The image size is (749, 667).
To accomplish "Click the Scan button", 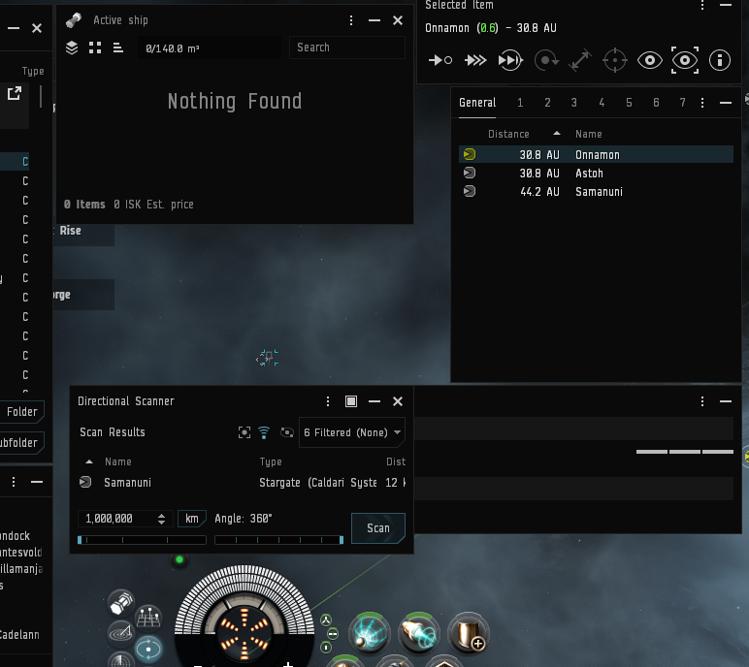I will click(378, 528).
